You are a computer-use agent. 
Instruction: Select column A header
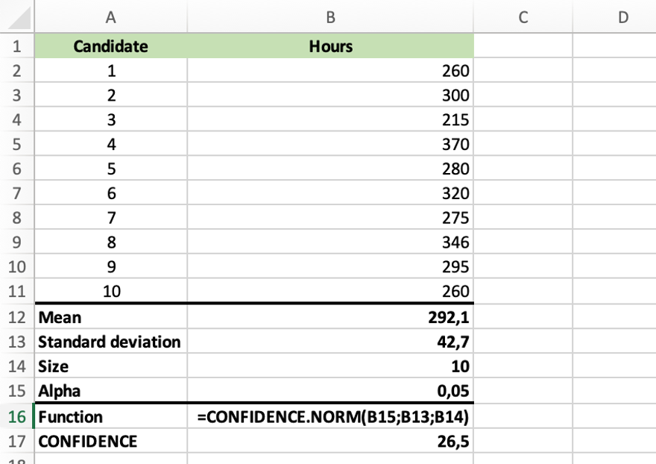pyautogui.click(x=110, y=16)
